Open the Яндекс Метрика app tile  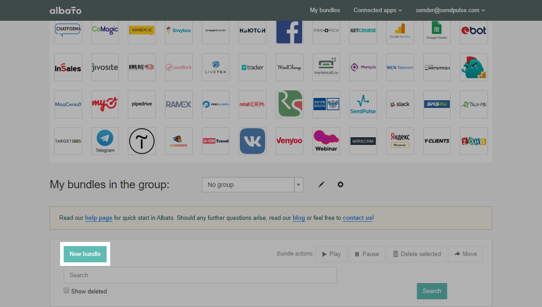tap(400, 141)
